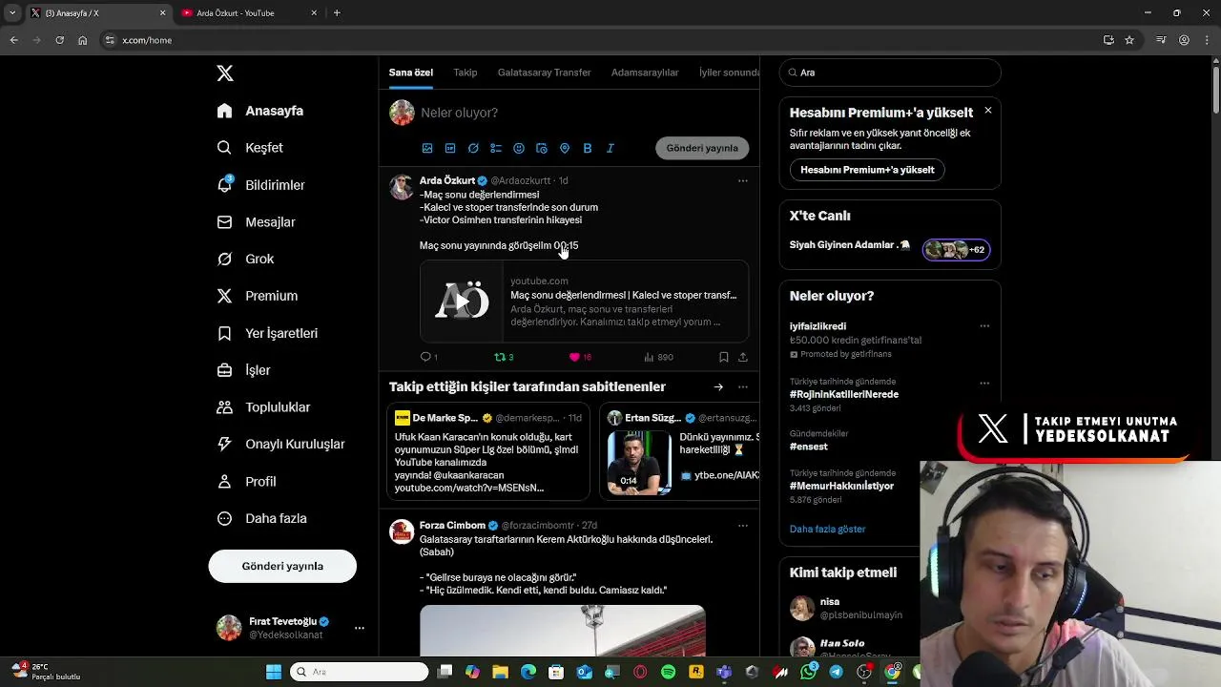Open İşler in the sidebar
The image size is (1221, 687).
(244, 370)
